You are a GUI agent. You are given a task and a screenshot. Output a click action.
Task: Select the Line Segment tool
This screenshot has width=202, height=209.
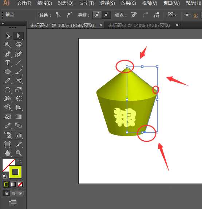(19, 63)
